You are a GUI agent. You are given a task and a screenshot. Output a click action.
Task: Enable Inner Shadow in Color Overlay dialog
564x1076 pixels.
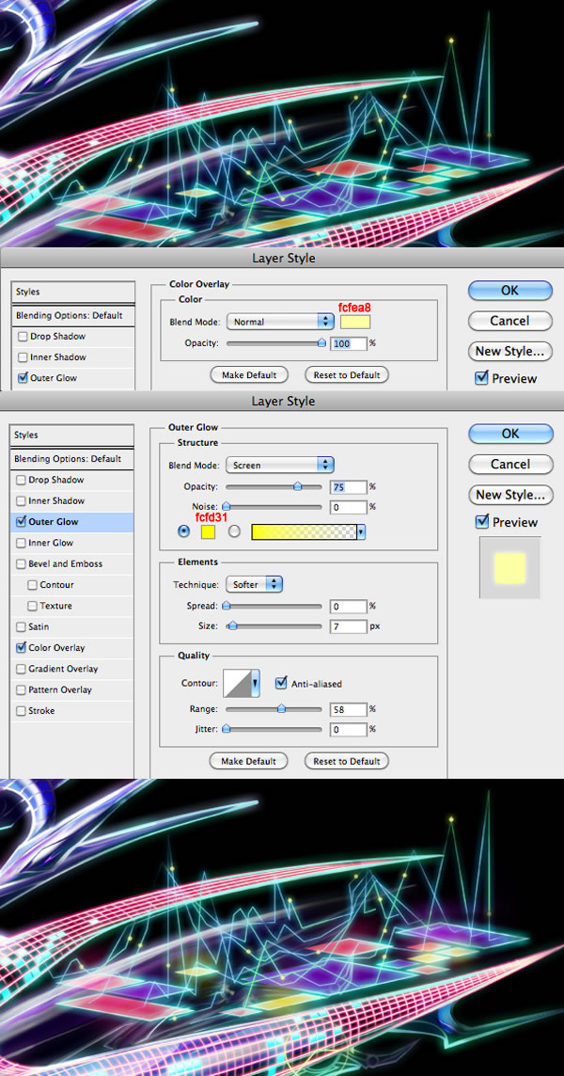pos(23,356)
